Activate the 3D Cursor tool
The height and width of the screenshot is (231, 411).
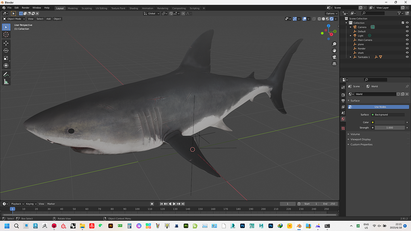[x=6, y=35]
